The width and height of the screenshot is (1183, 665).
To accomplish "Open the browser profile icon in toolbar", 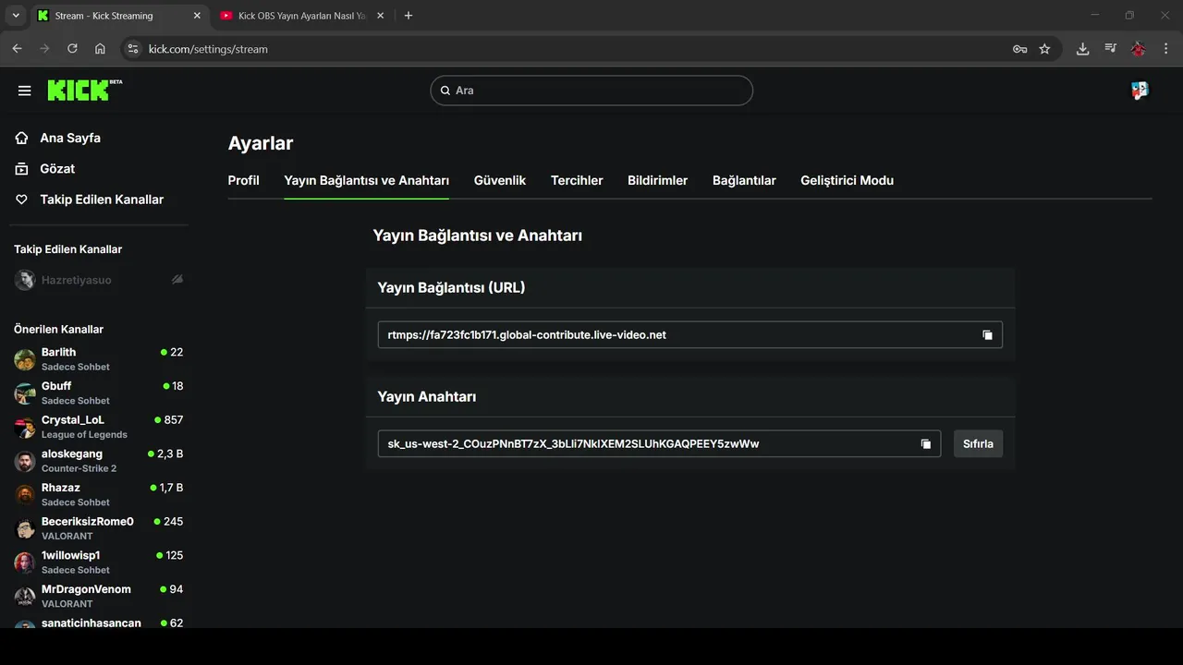I will tap(1139, 49).
